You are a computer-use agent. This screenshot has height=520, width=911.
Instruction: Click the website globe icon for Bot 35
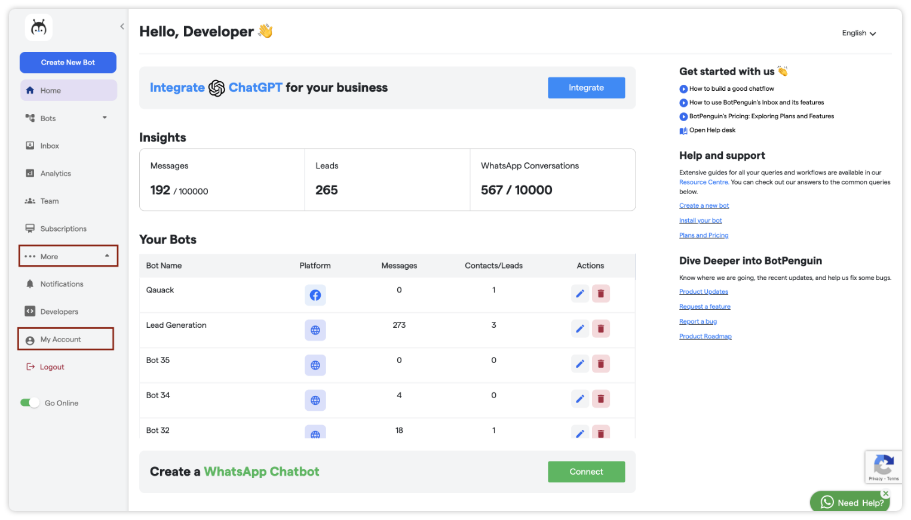(x=315, y=365)
